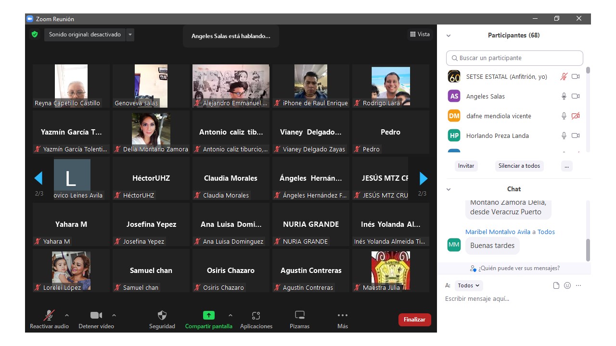616x346 pixels.
Task: Select Osiris Chazaro participant tile
Action: click(x=231, y=271)
